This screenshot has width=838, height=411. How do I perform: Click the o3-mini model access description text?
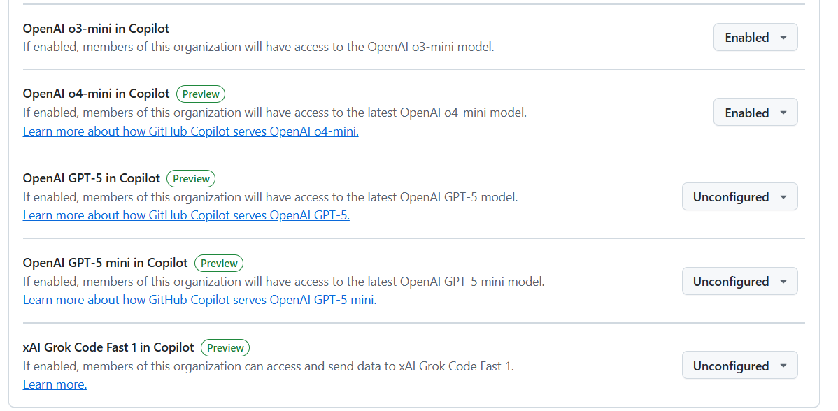259,47
